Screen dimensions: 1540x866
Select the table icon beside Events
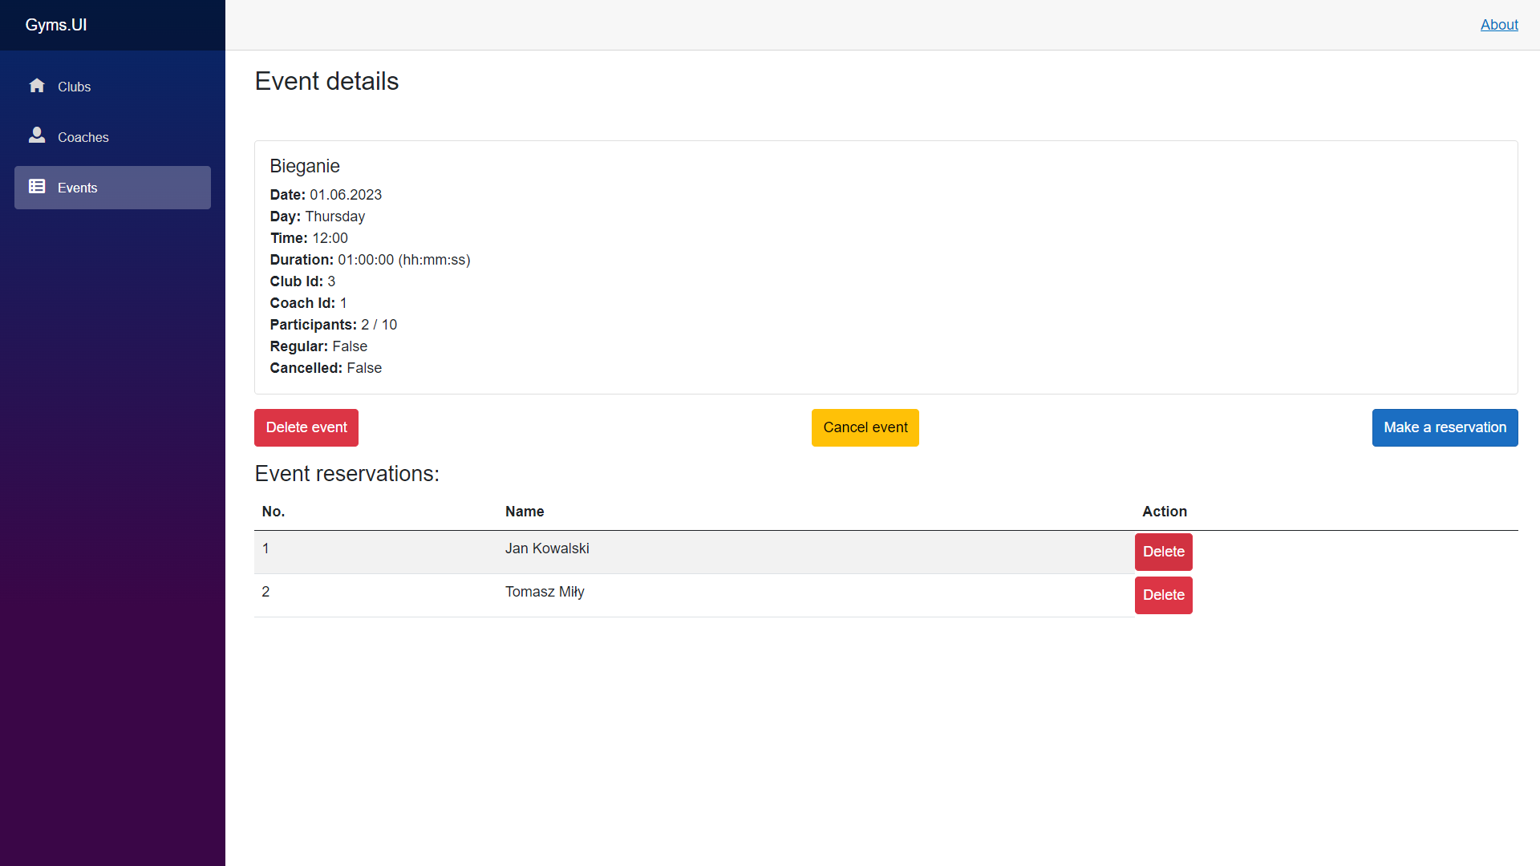click(37, 186)
